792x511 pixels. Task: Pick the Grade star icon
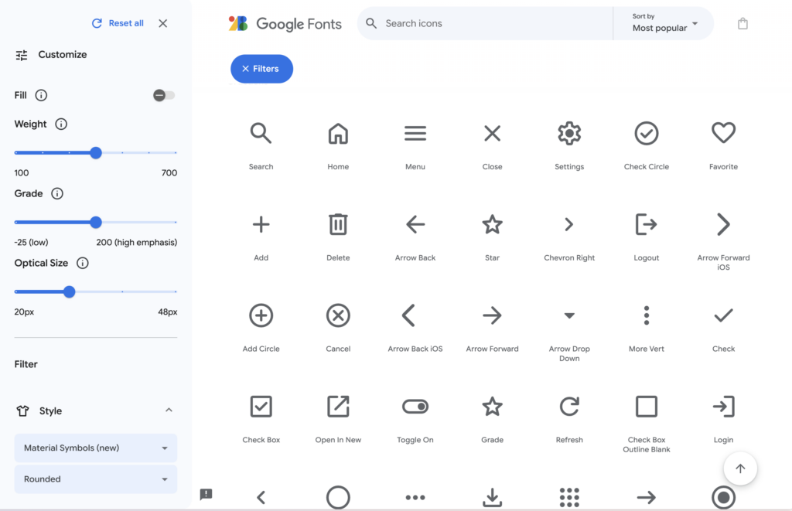pos(492,407)
